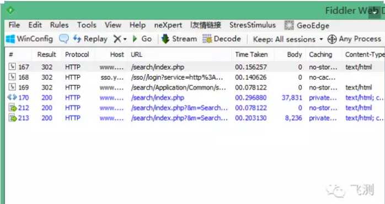Click the Fiddler app icon in title bar
This screenshot has height=204, width=385.
point(10,10)
